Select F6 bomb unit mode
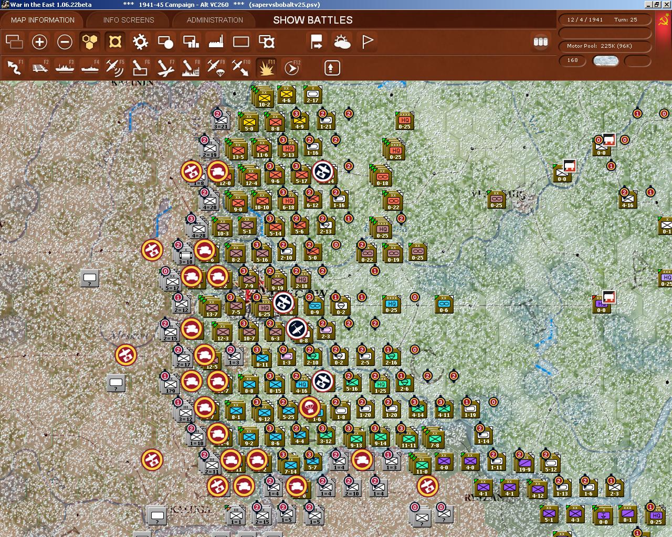 (140, 68)
